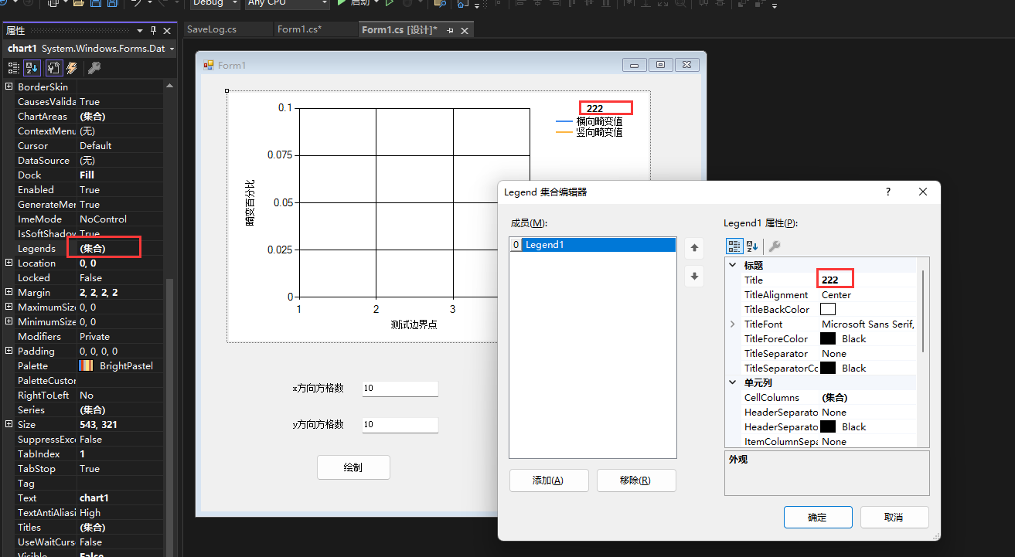The width and height of the screenshot is (1015, 557).
Task: Click the x方向方格数 input field
Action: tap(400, 388)
